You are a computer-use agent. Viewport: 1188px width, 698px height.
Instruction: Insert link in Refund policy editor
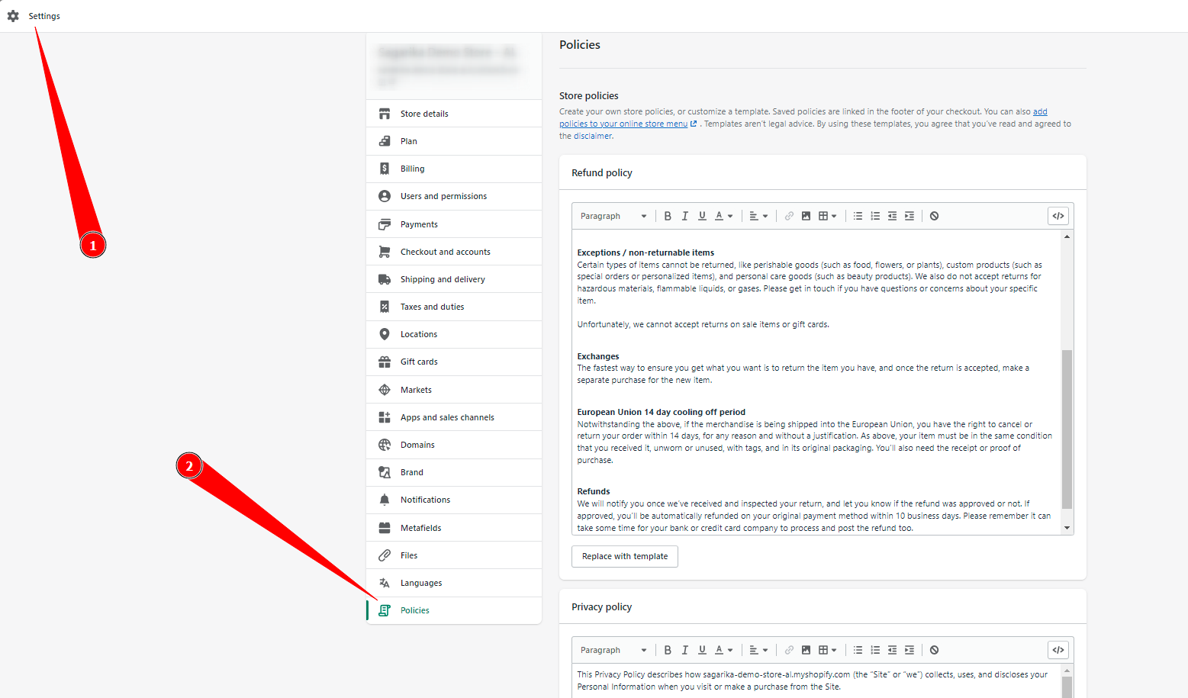click(789, 216)
